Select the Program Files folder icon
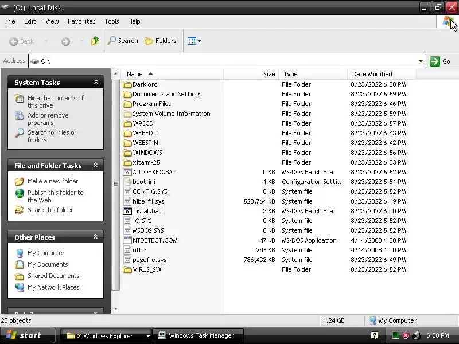Screen dimensions: 459x344 (x=127, y=104)
